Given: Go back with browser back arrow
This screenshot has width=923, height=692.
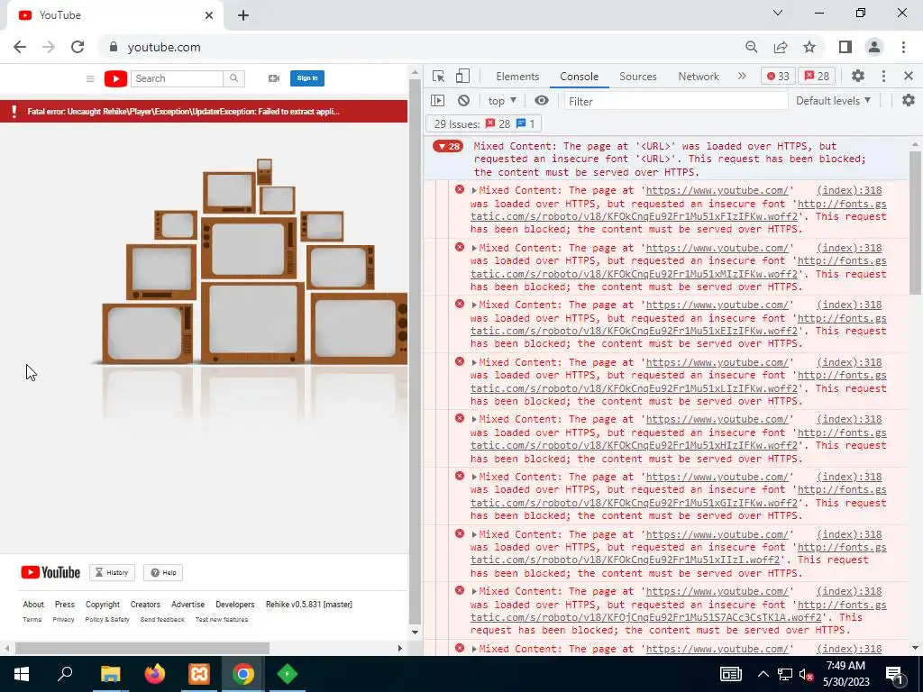Looking at the screenshot, I should (20, 47).
